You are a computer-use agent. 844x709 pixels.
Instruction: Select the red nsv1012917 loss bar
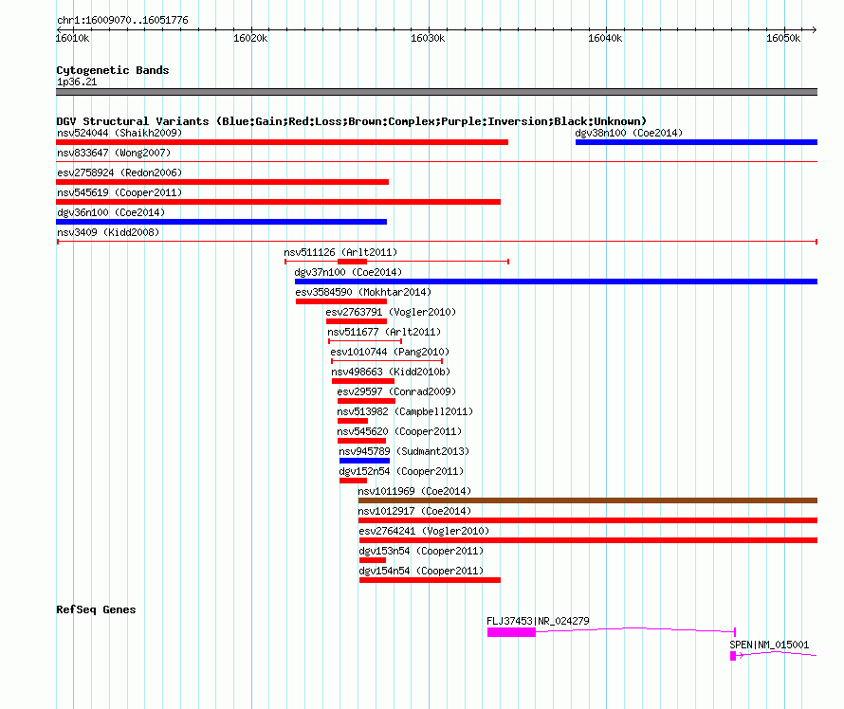588,520
